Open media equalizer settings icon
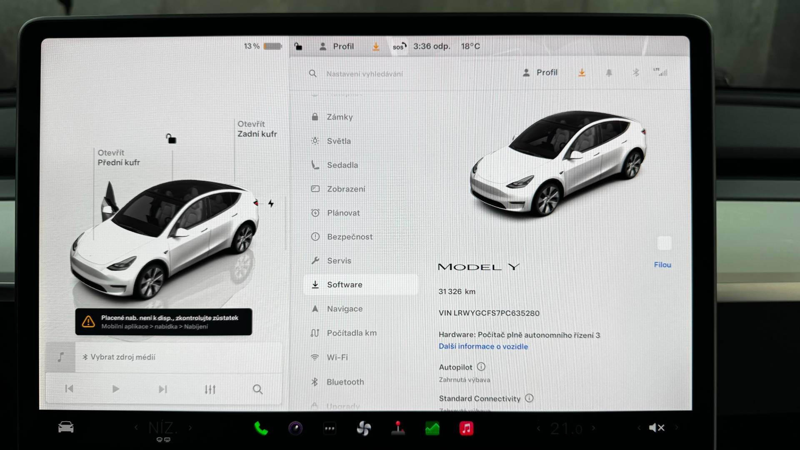This screenshot has height=450, width=800. [210, 389]
